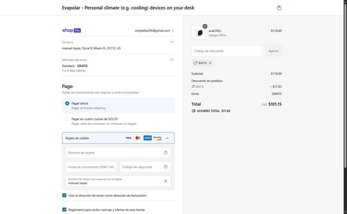Click the item quantity badge 1
The image size is (347, 214).
coord(205,27)
